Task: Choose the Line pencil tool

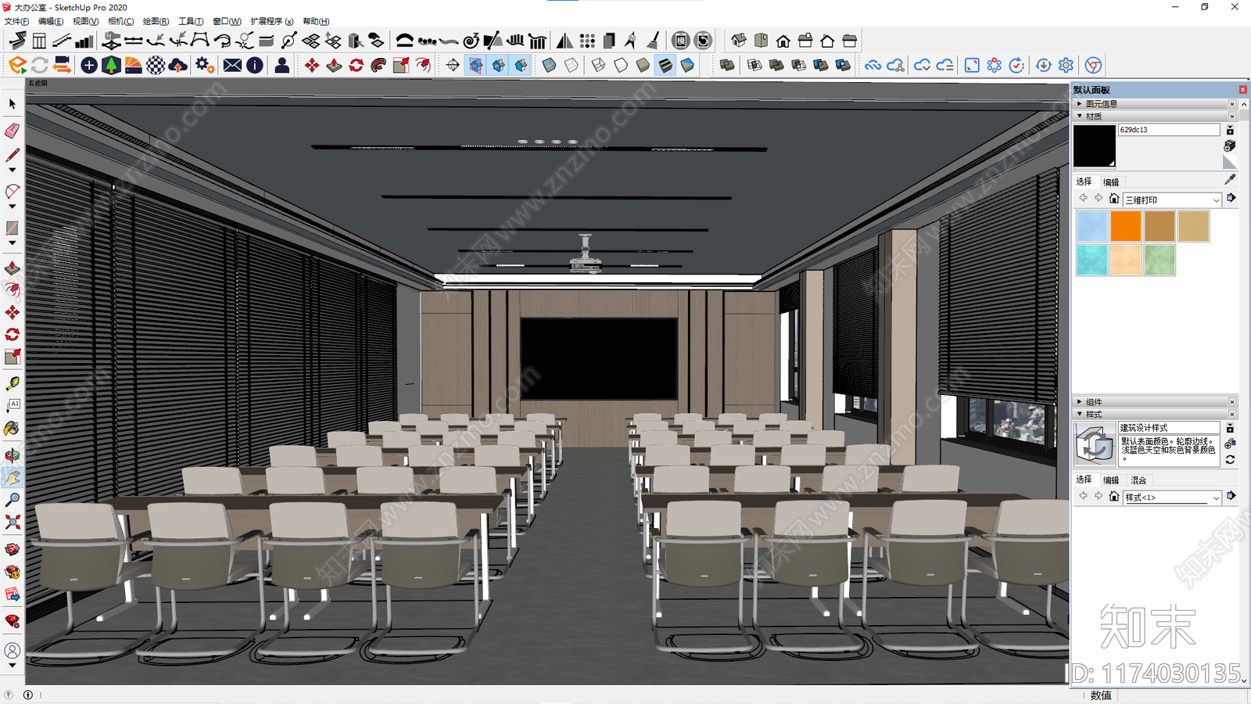Action: [x=13, y=155]
